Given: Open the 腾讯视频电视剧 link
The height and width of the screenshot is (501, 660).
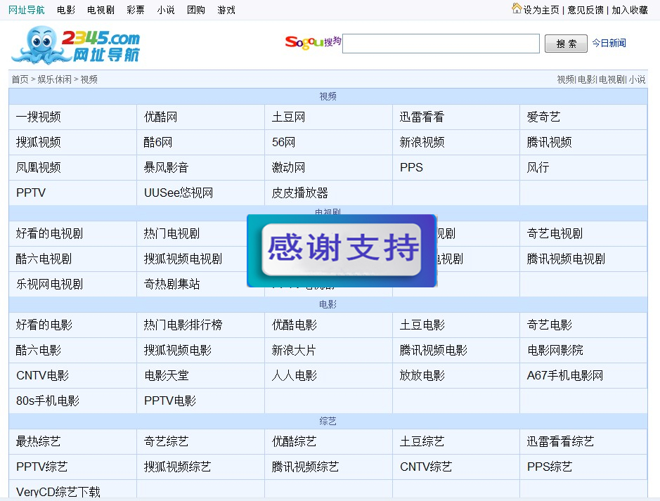Looking at the screenshot, I should (x=566, y=259).
